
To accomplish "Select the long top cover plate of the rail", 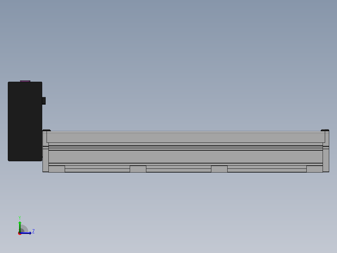I will 186,137.
